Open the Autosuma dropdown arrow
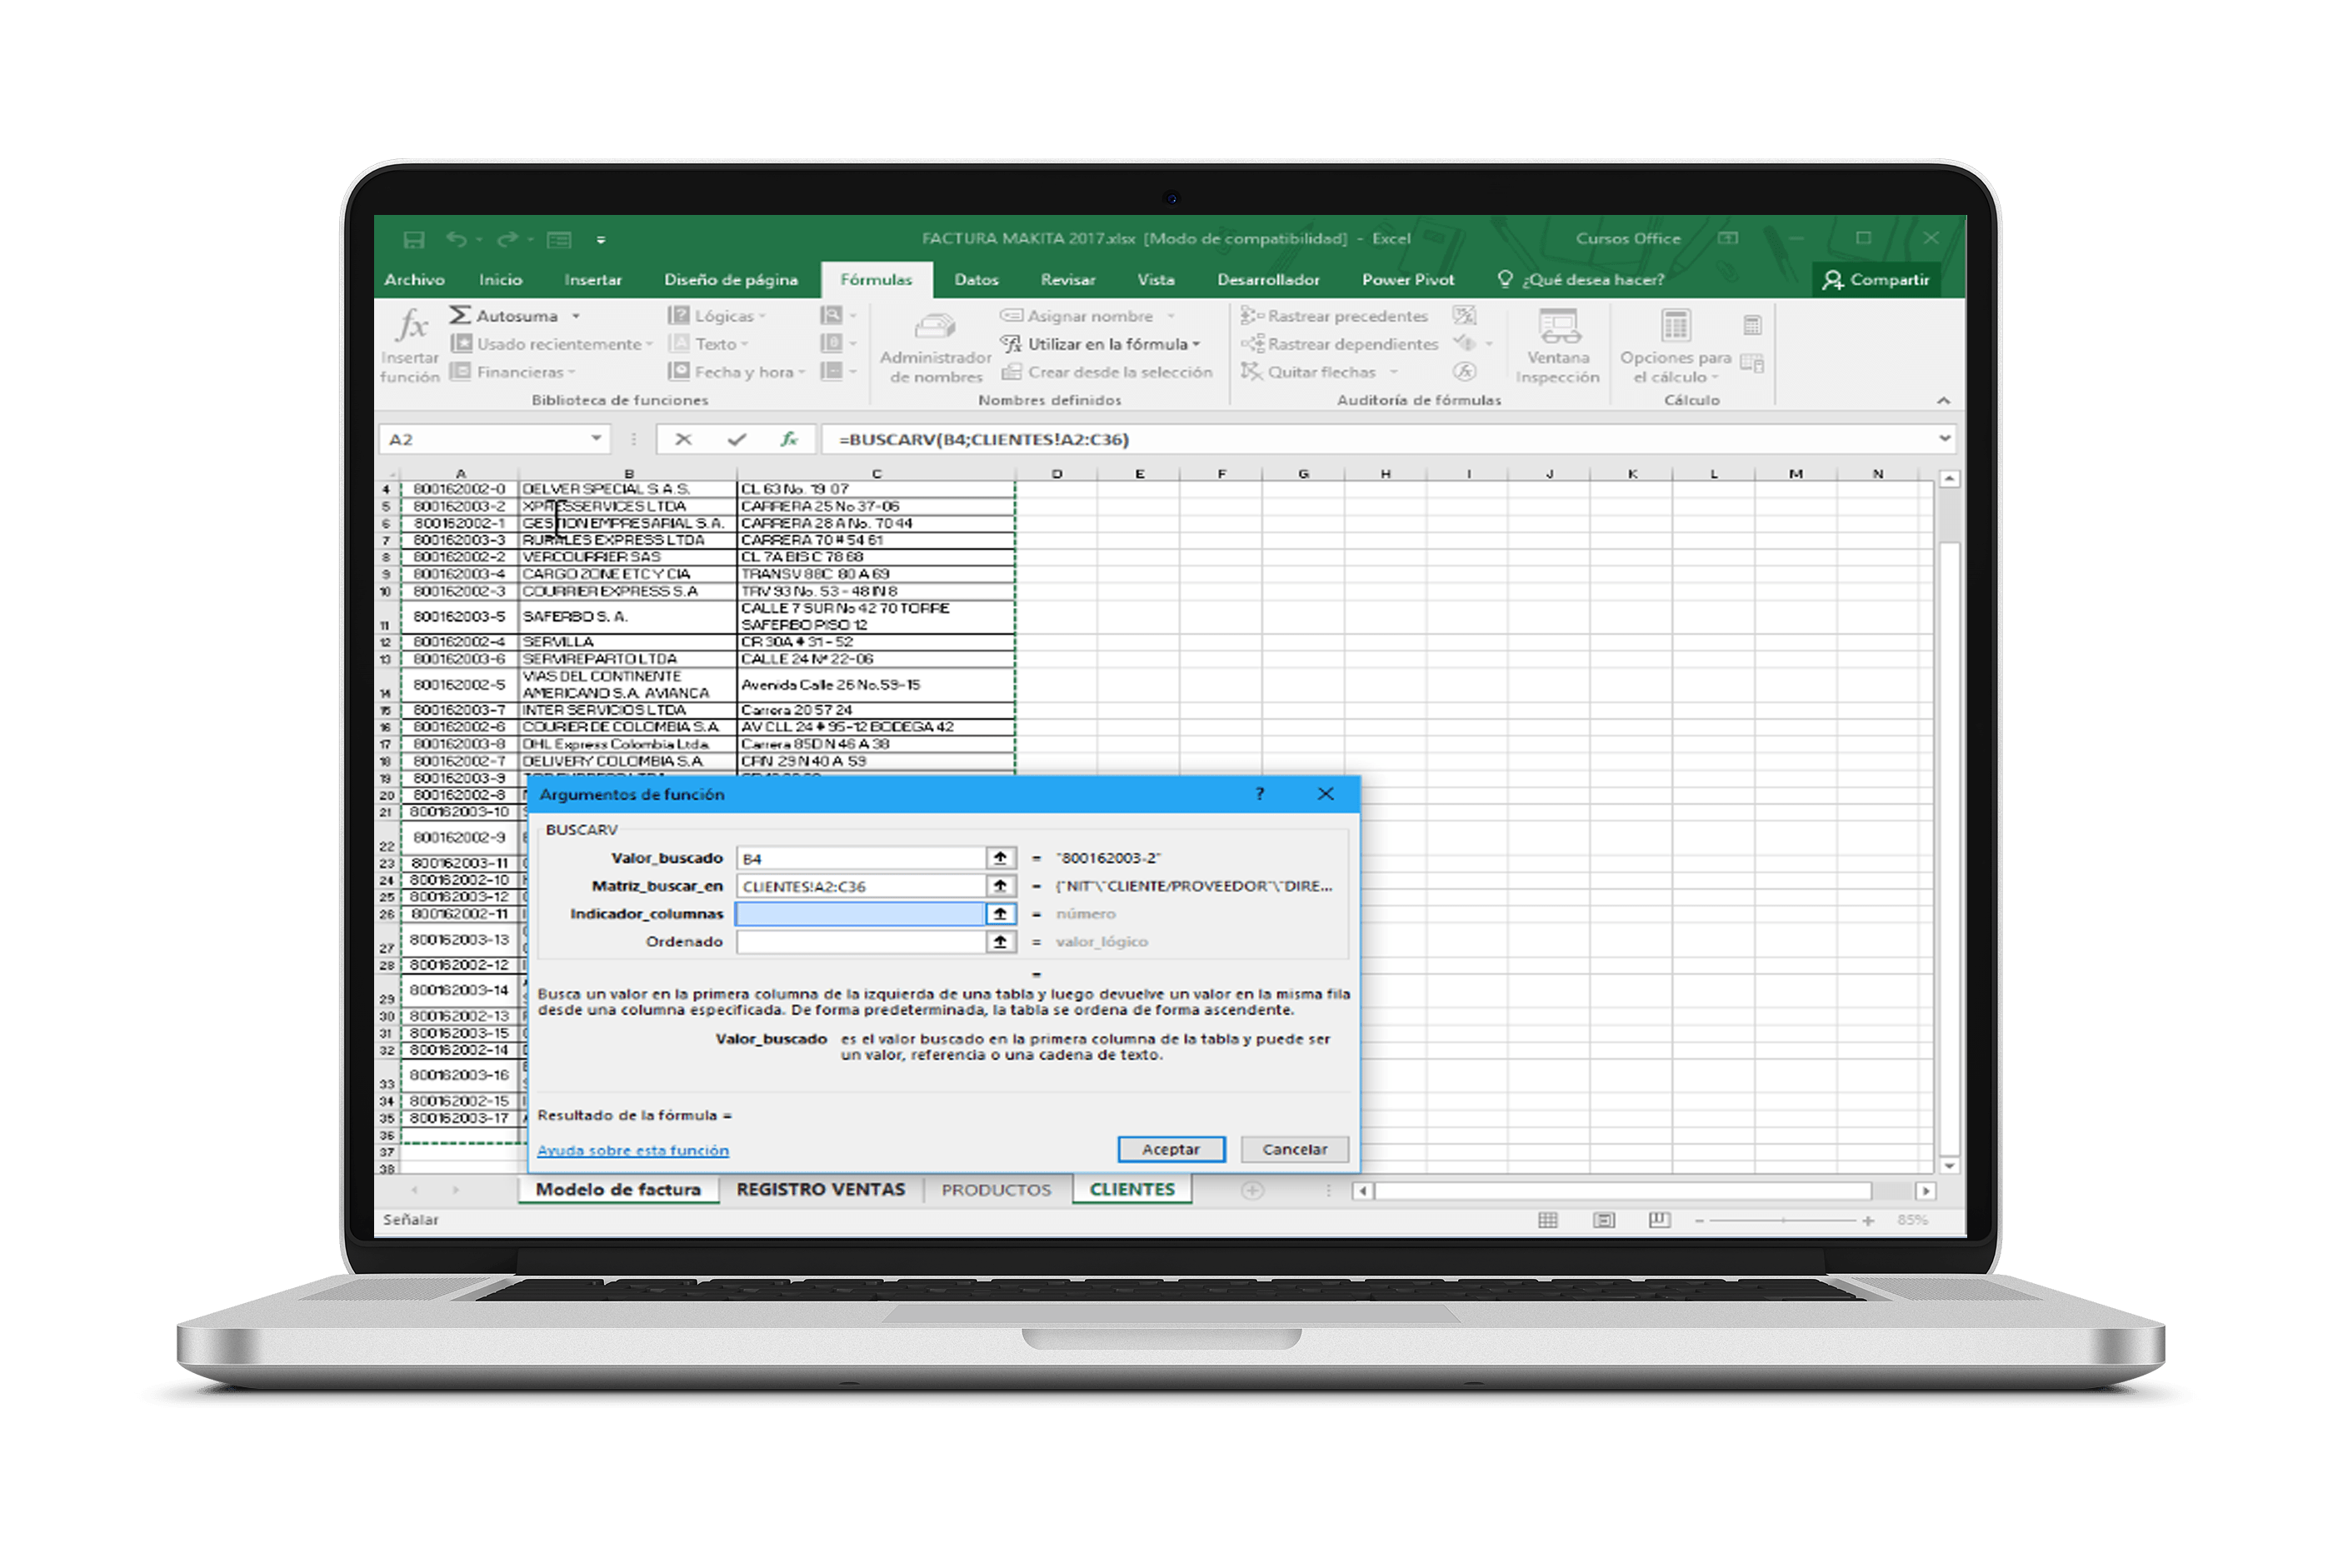This screenshot has height=1568, width=2333. [576, 316]
